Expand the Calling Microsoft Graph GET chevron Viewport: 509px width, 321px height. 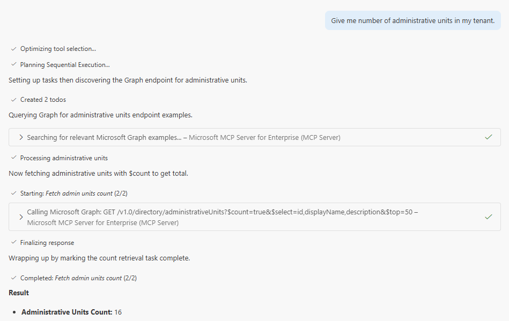pyautogui.click(x=21, y=217)
